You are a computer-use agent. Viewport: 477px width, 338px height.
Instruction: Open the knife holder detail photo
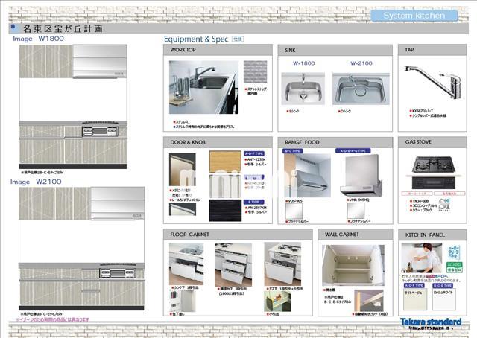pyautogui.click(x=182, y=301)
